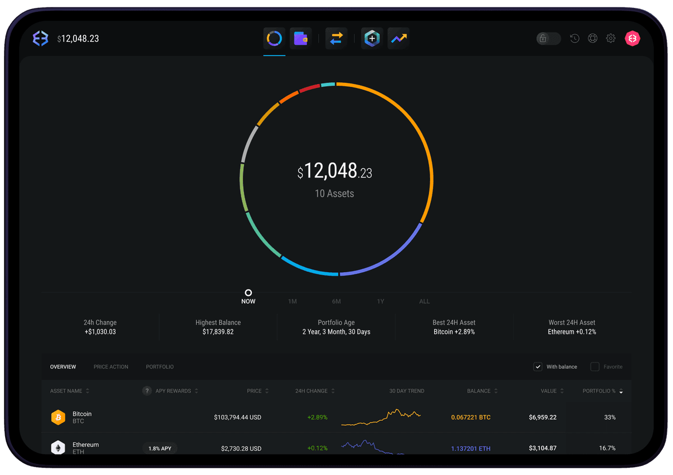Click Bitcoin price $103,794.44 USD
The image size is (673, 475).
[x=238, y=417]
